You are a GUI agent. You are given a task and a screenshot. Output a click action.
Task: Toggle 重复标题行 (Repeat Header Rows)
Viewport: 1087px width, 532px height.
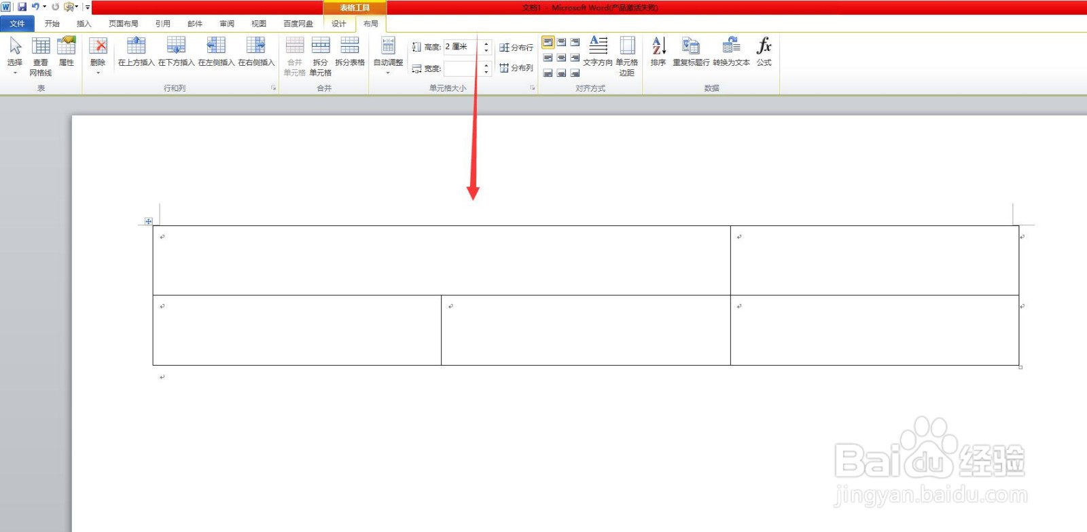point(691,52)
